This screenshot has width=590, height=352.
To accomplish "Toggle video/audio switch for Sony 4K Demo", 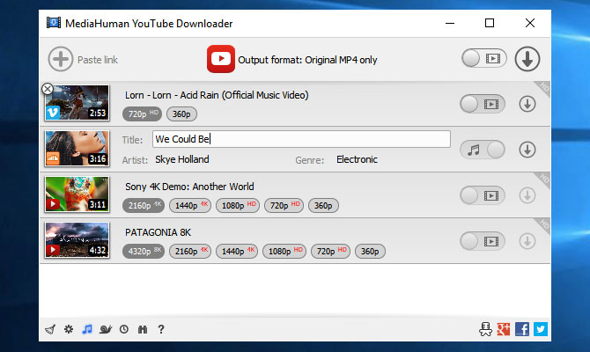I will click(x=483, y=195).
